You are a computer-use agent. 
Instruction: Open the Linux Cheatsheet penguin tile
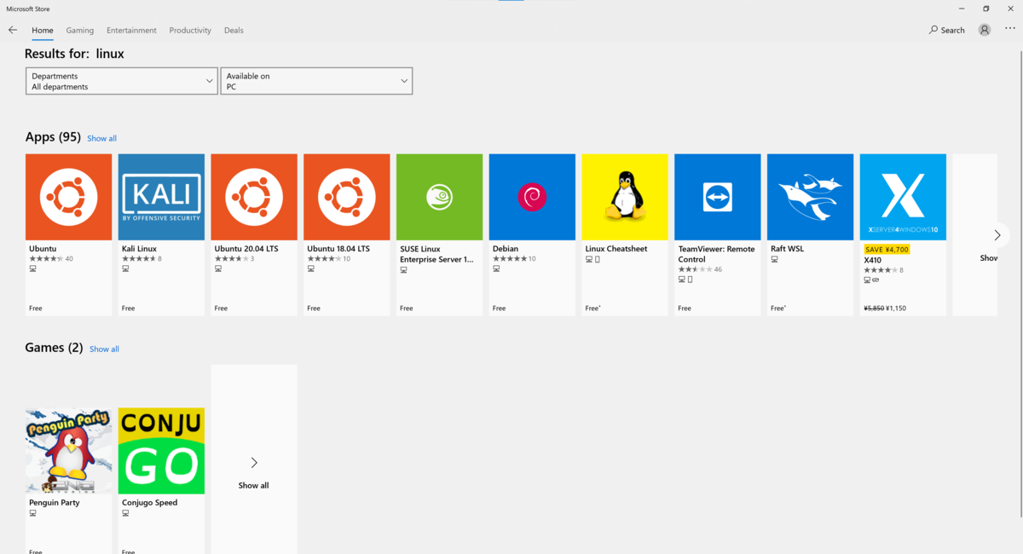[x=625, y=197]
